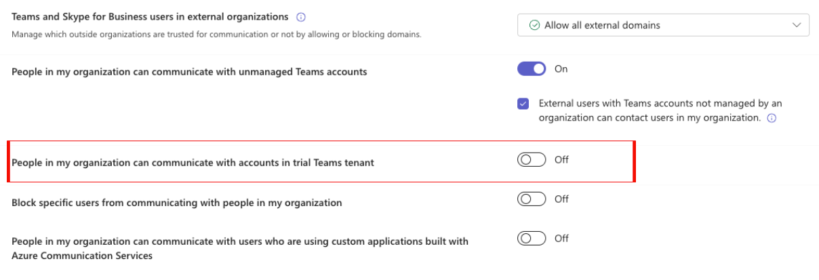The width and height of the screenshot is (819, 280).
Task: Turn off unmanaged Teams accounts toggle
Action: [532, 69]
